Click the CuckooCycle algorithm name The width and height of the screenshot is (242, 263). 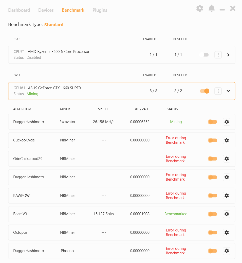[24, 140]
